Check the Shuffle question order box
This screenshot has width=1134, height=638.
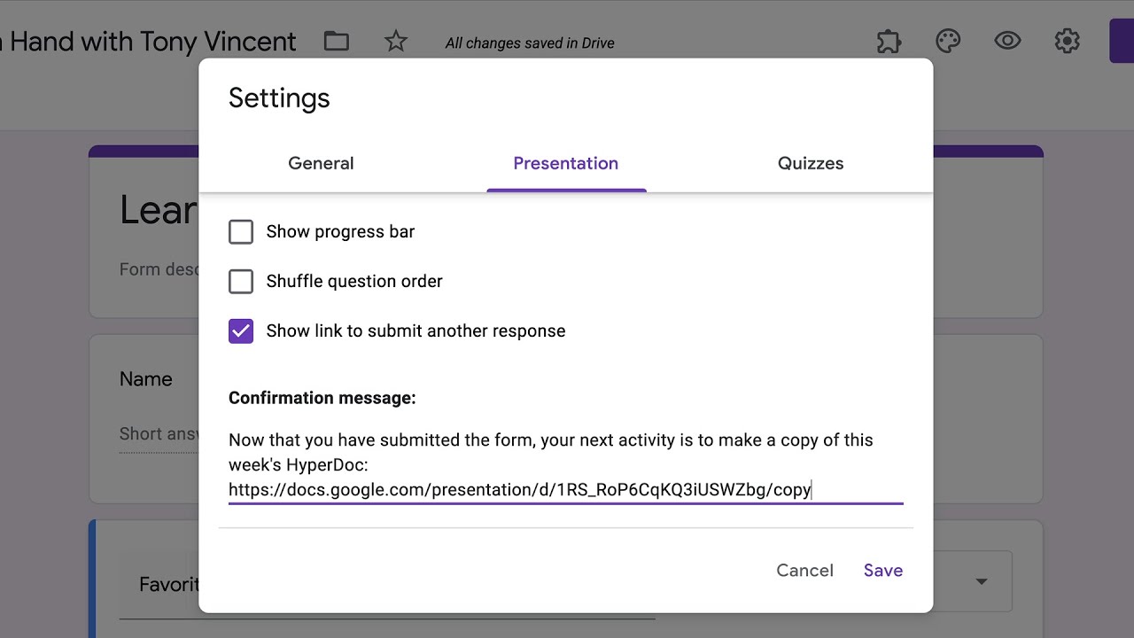[241, 282]
